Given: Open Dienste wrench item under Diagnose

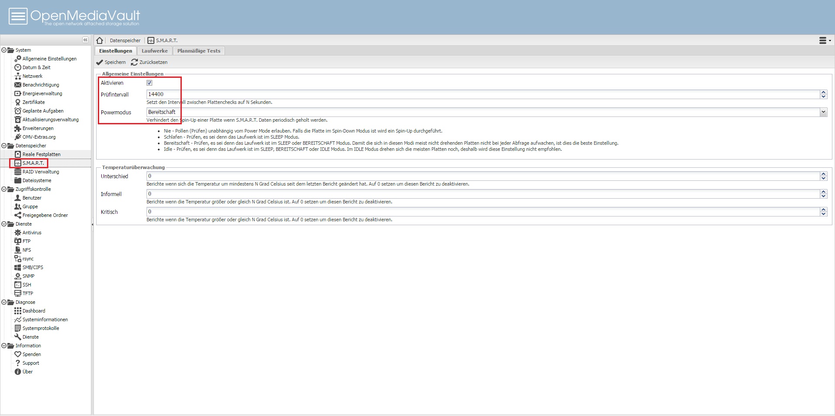Looking at the screenshot, I should (x=30, y=337).
